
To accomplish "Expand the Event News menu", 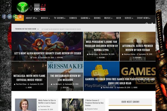I will [144, 18].
